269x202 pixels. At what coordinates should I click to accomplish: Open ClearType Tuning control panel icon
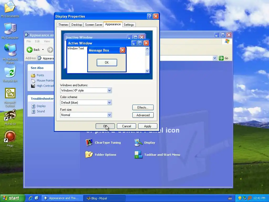[103, 143]
